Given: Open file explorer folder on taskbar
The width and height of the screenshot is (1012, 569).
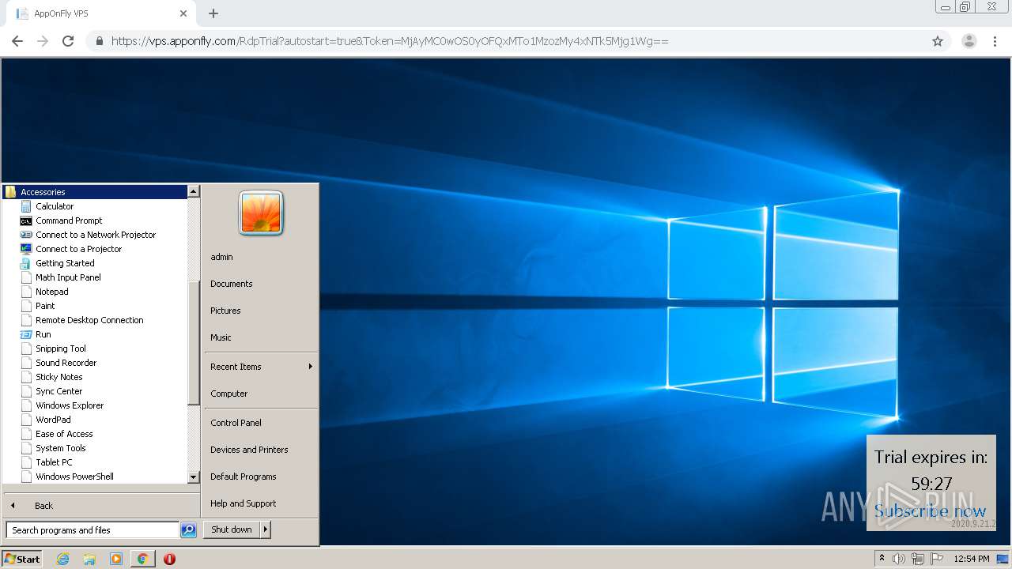Looking at the screenshot, I should tap(89, 559).
